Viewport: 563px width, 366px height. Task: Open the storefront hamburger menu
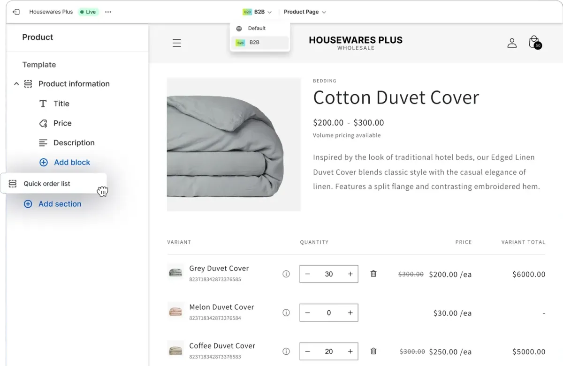point(176,43)
